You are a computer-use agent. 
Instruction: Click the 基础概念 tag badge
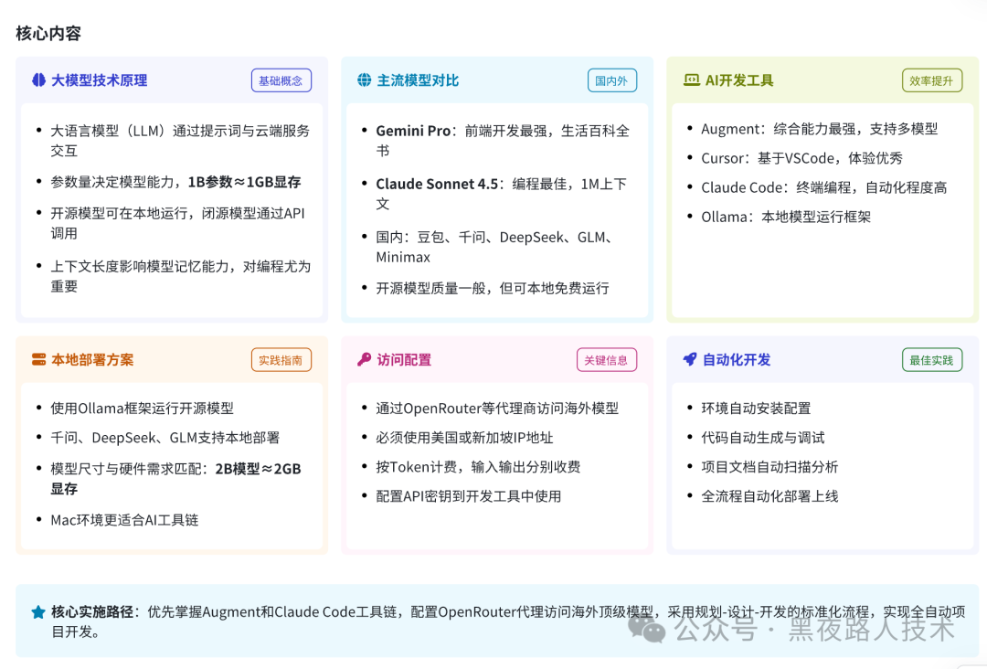pyautogui.click(x=281, y=80)
